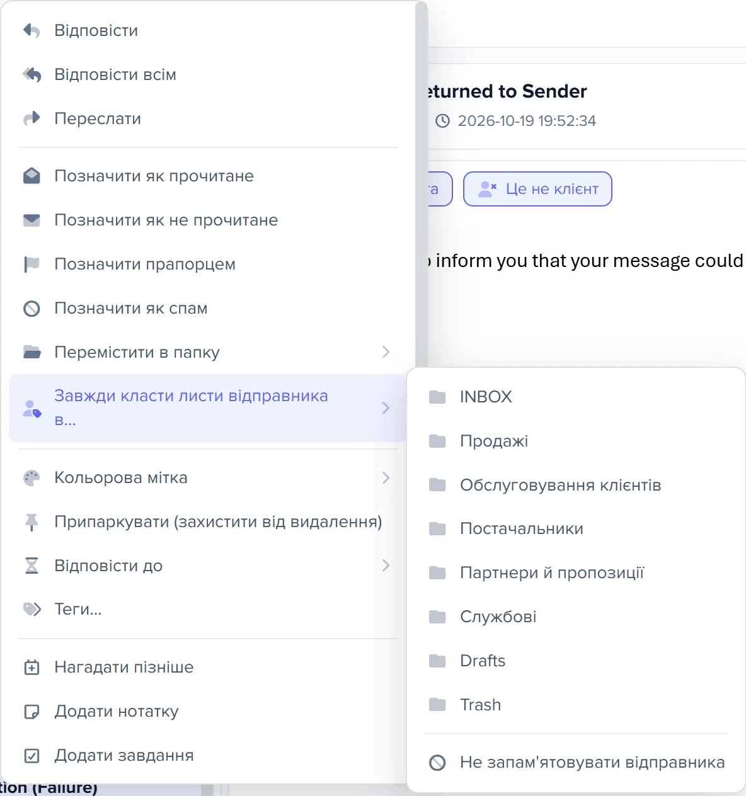Click the checkbox-task icon beside Додати завдання
Viewport: 746px width, 796px height.
tap(32, 755)
